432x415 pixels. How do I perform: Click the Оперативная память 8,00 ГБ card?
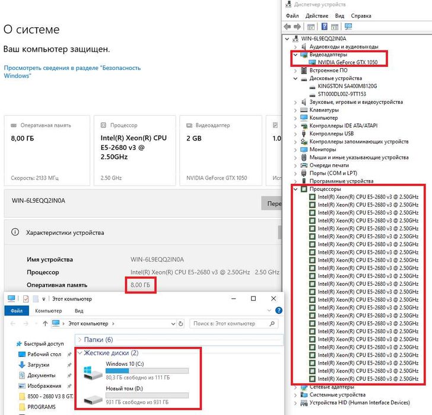pyautogui.click(x=47, y=151)
